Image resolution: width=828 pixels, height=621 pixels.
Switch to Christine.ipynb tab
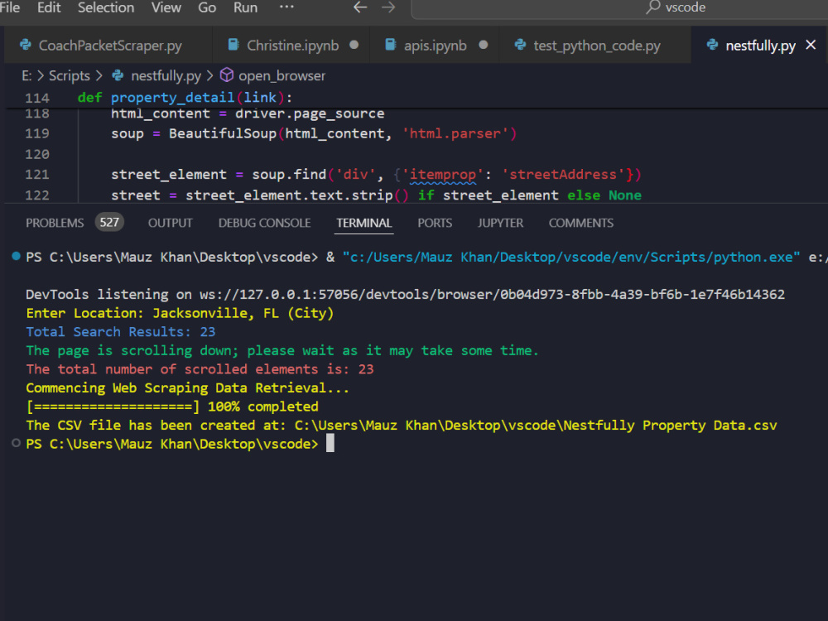[x=291, y=46]
